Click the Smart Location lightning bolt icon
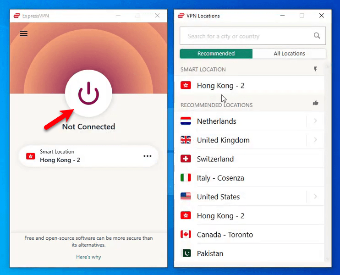 tap(316, 69)
